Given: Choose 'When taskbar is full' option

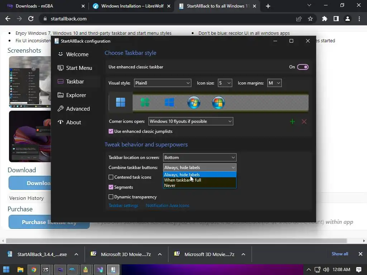Looking at the screenshot, I should [x=200, y=180].
